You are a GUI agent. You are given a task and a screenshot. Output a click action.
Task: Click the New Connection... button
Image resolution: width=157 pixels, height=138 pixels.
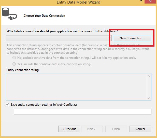pyautogui.click(x=132, y=38)
